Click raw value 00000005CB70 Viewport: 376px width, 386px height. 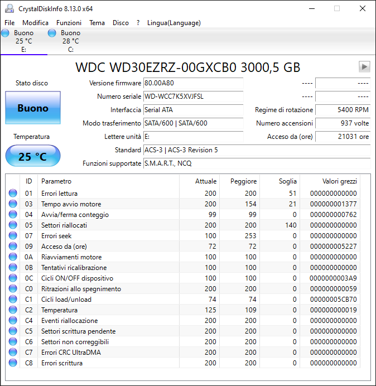click(x=333, y=299)
